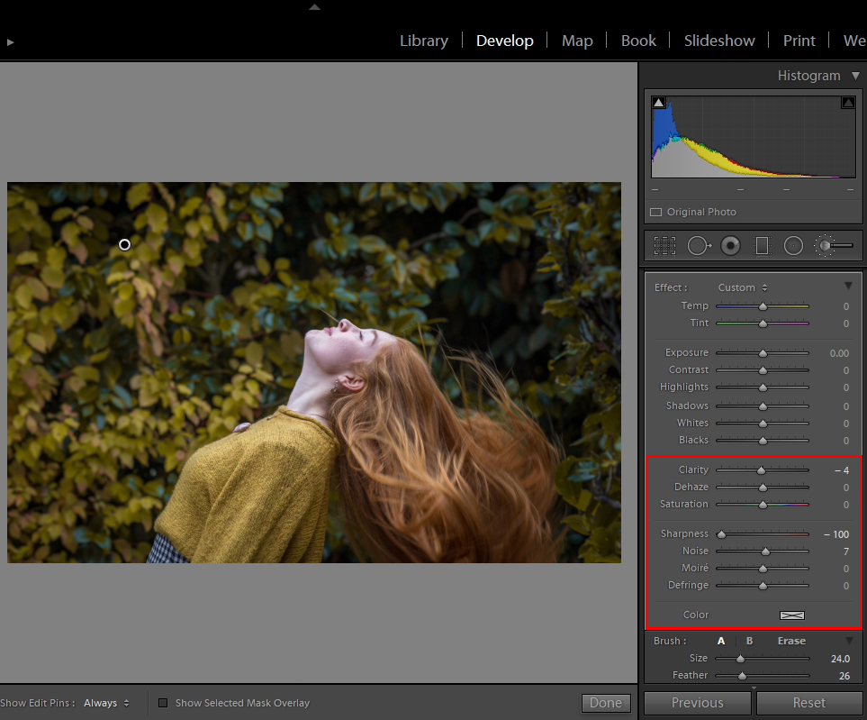Click the Clarity value -4
This screenshot has width=867, height=720.
(x=842, y=470)
